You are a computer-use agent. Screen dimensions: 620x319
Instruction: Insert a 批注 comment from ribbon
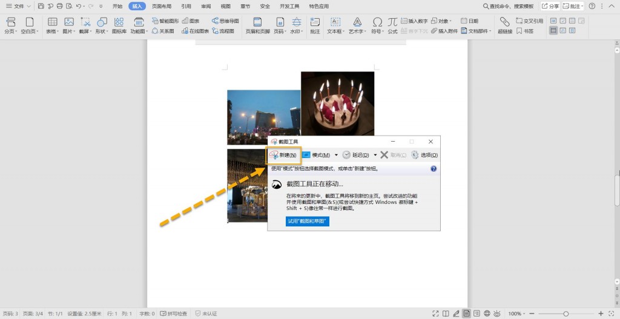point(315,25)
